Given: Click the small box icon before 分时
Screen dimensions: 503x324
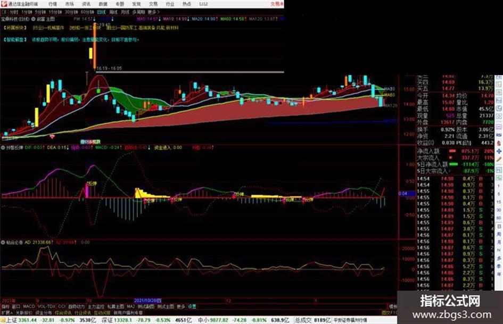Looking at the screenshot, I should click(x=4, y=12).
